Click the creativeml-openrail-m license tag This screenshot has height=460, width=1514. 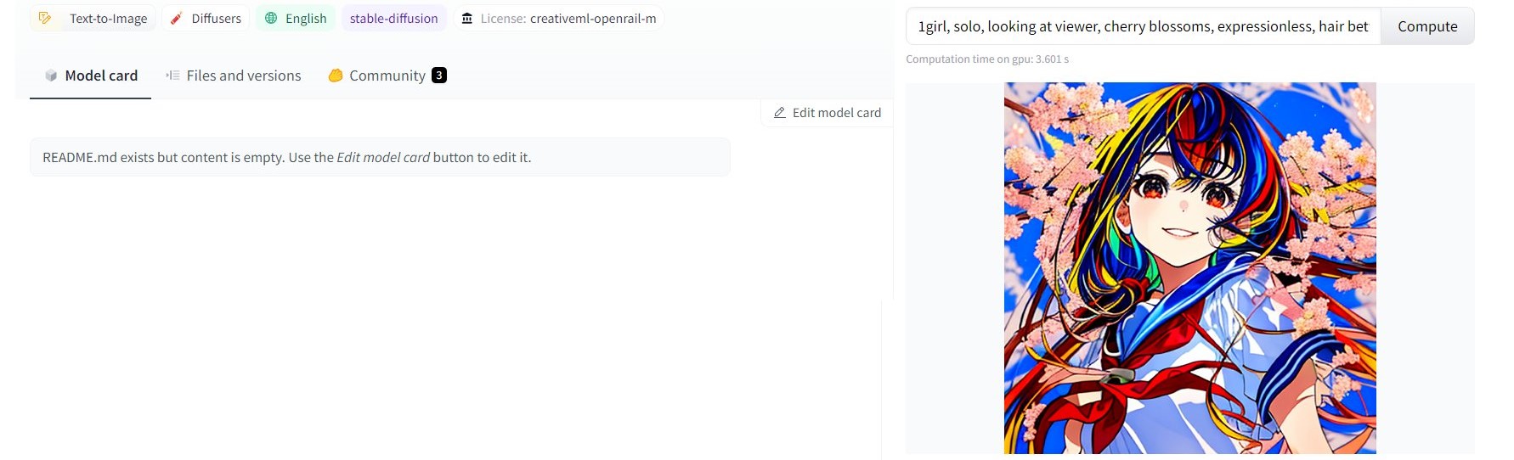(559, 18)
